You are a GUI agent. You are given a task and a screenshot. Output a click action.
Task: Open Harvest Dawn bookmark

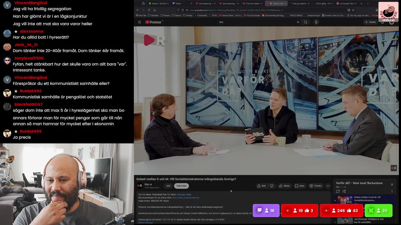point(230,15)
